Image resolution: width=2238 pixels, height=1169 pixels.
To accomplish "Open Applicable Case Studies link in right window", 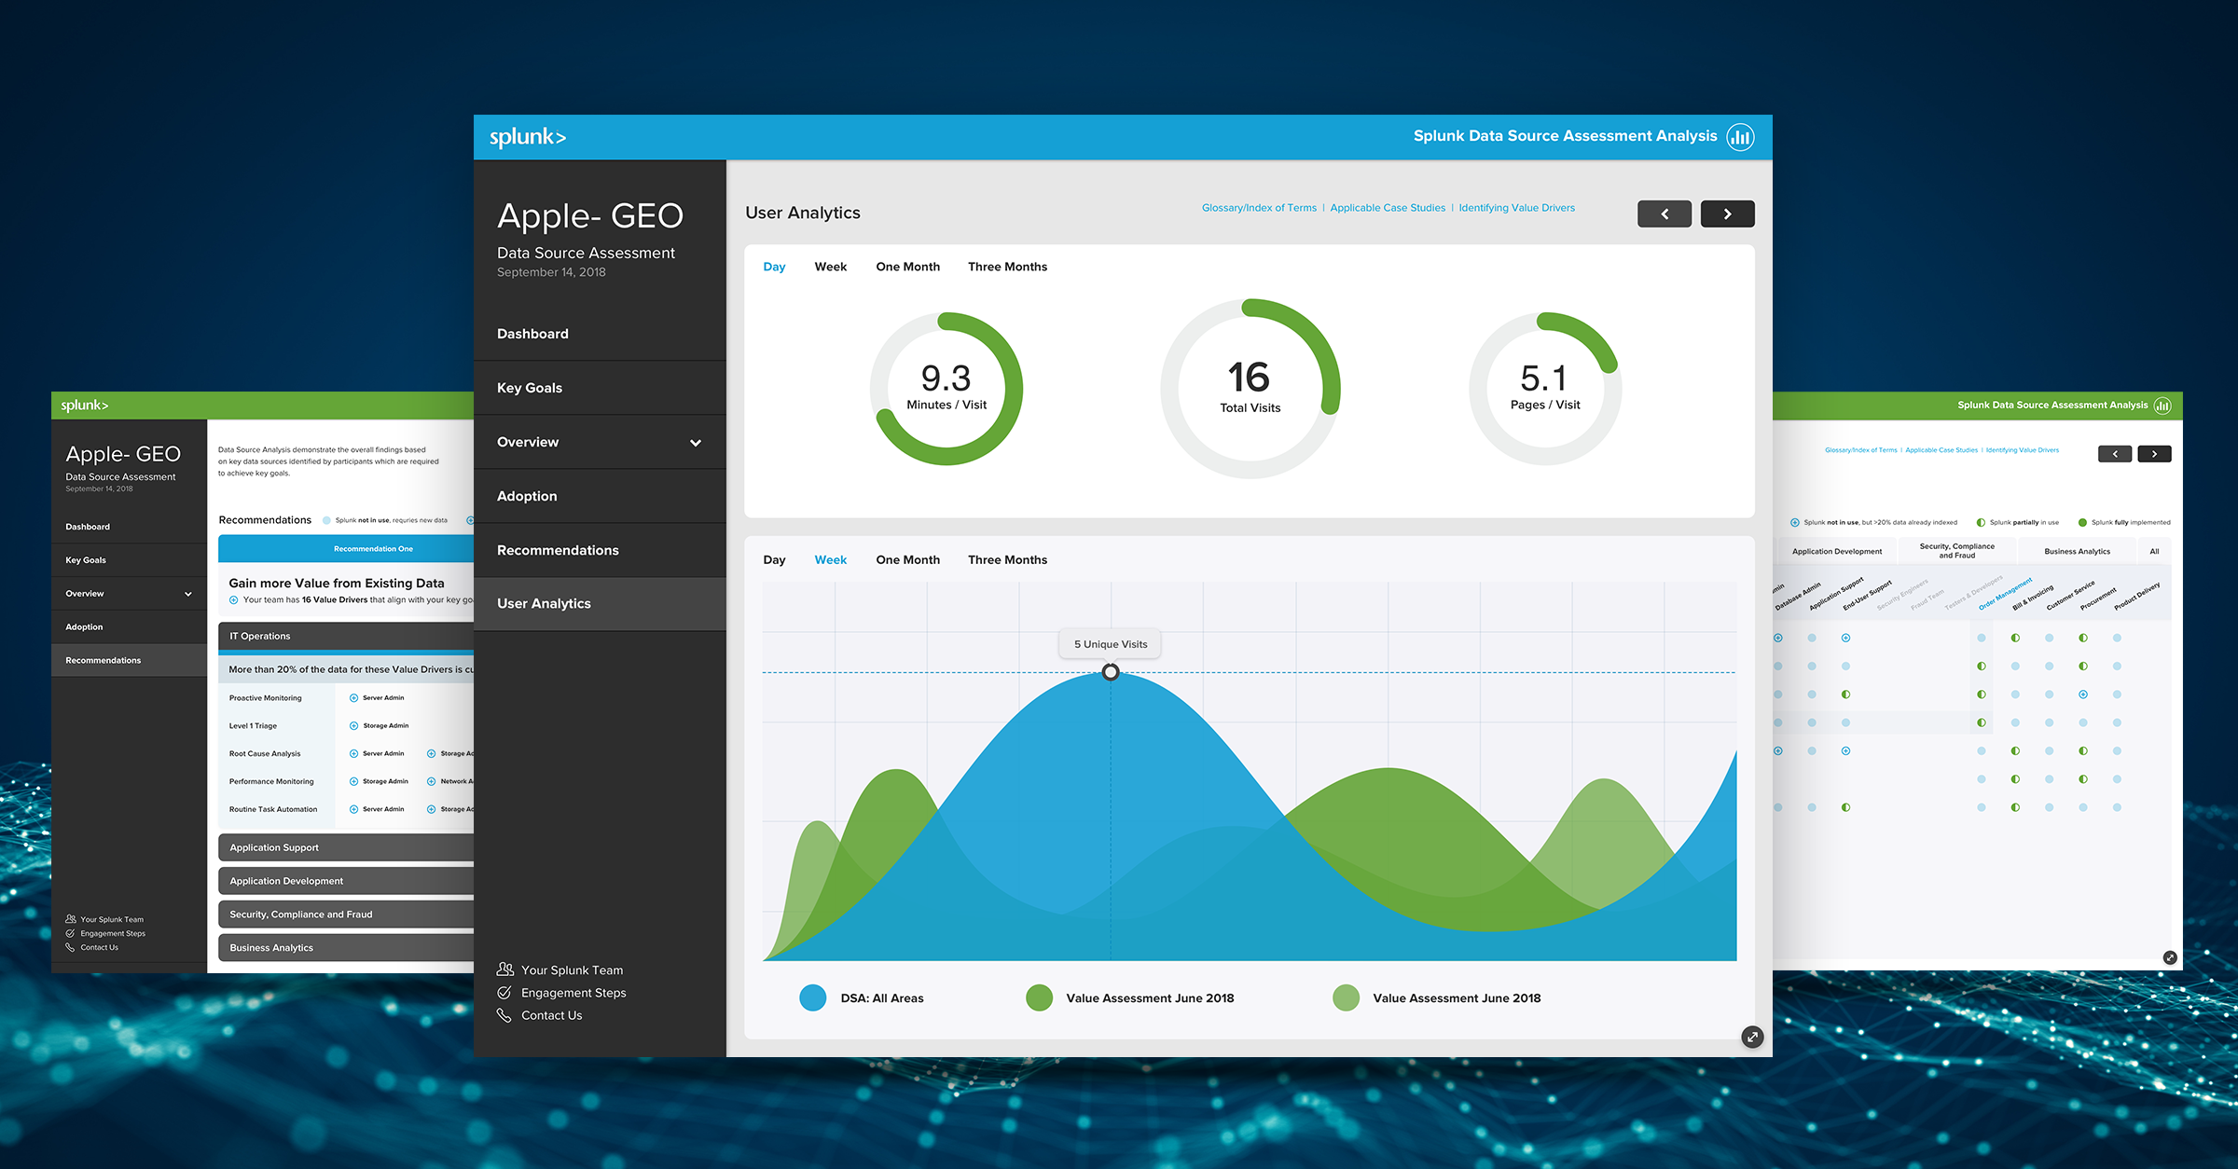I will tap(1941, 450).
